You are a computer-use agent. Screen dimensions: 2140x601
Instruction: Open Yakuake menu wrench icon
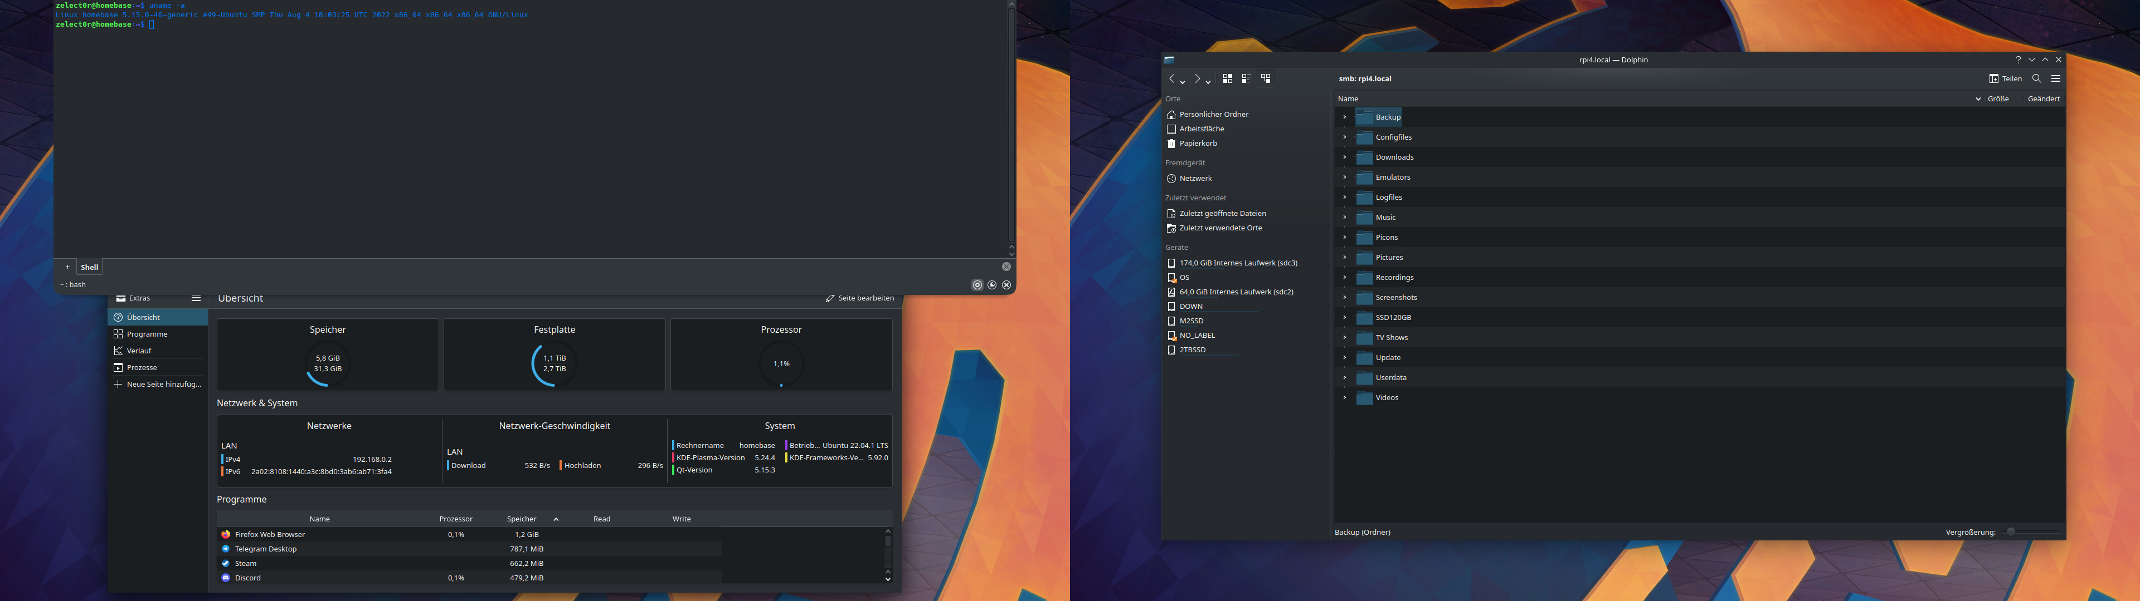click(992, 285)
